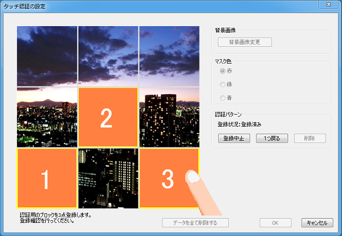342x236 pixels.
Task: Click the 削除 button
Action: (310, 139)
